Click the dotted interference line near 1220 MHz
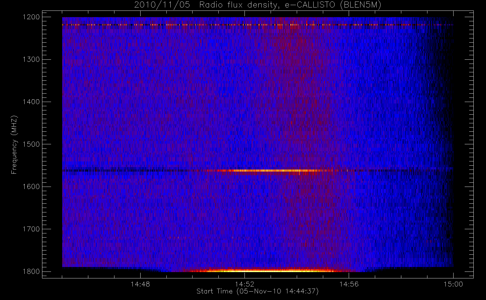486x300 pixels. (x=257, y=25)
